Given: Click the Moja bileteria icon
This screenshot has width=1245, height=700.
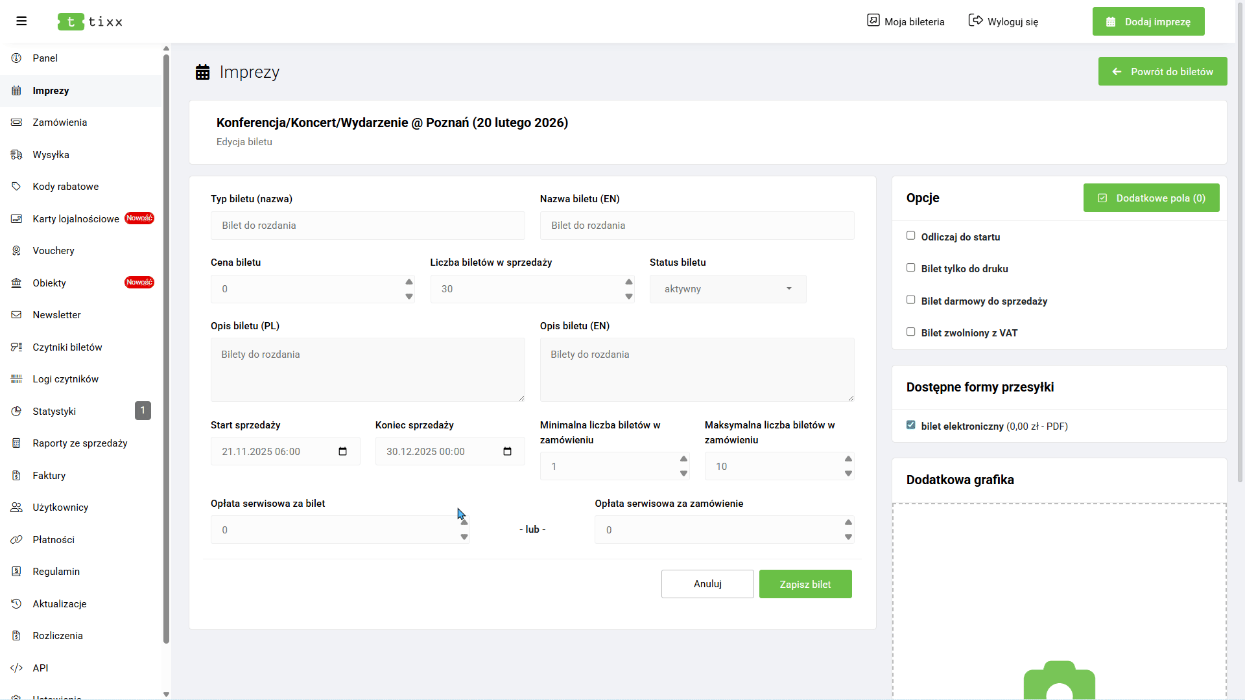Looking at the screenshot, I should [x=873, y=21].
